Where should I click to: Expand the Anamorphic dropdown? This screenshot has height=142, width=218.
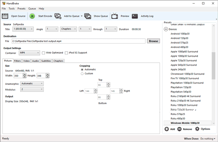point(32,83)
